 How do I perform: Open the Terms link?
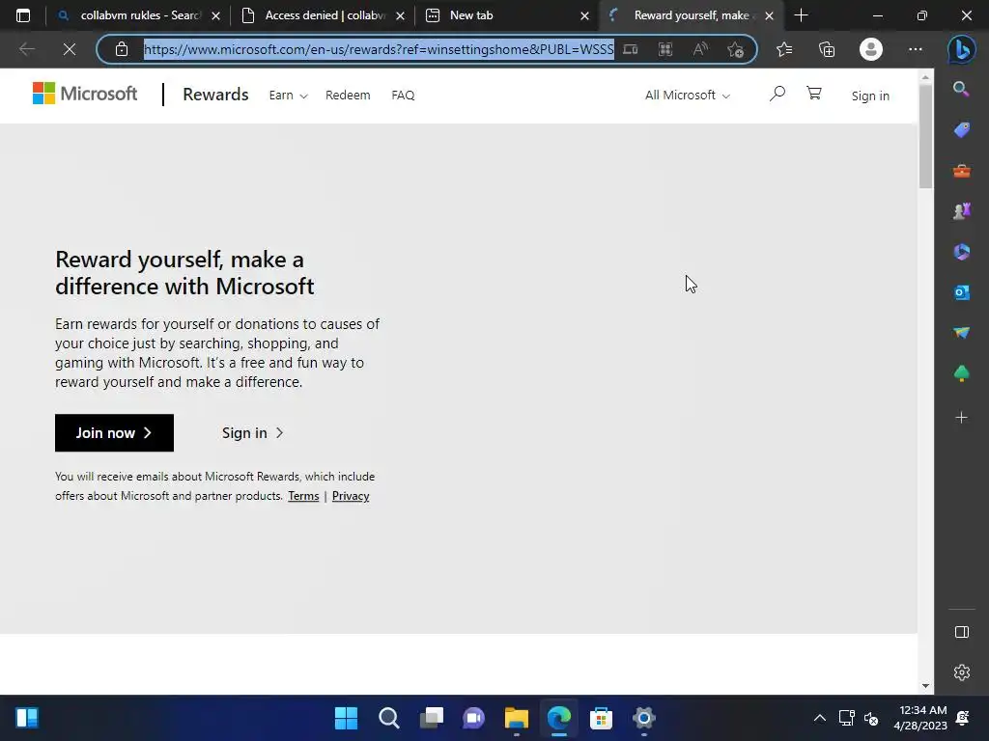point(303,496)
